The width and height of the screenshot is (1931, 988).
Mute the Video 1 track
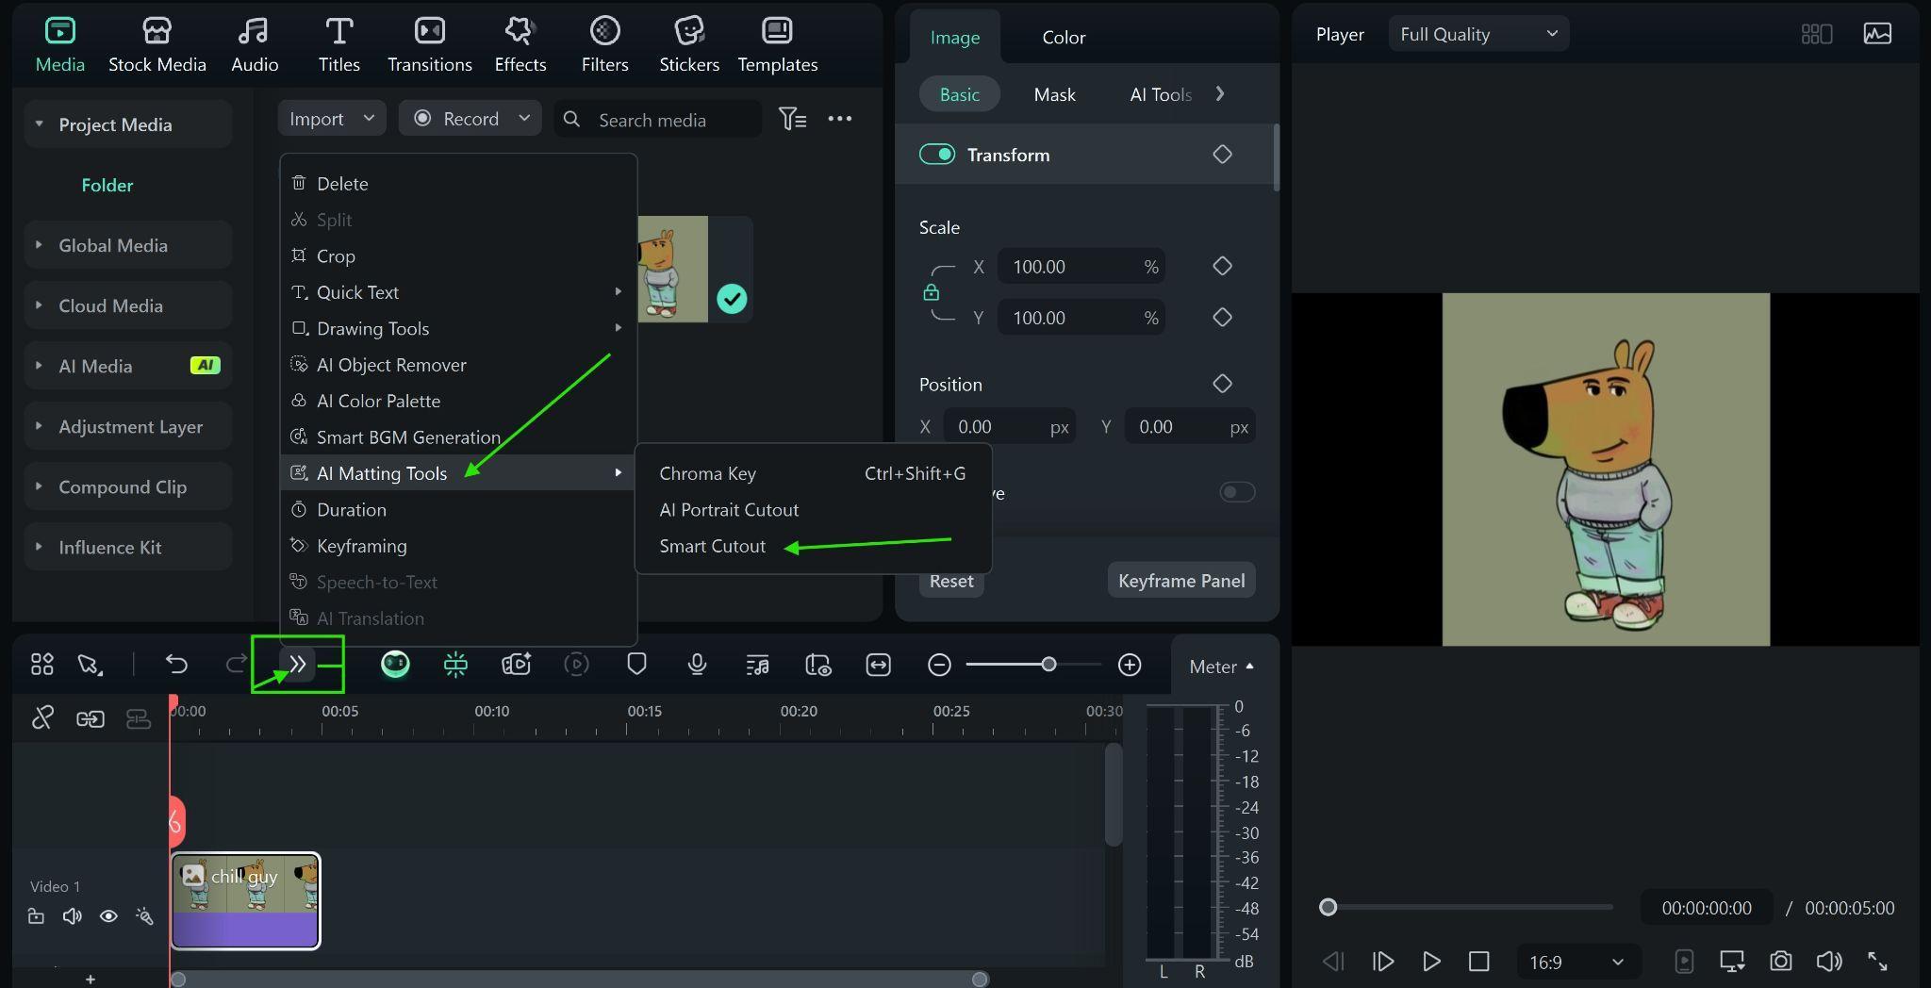pyautogui.click(x=72, y=916)
